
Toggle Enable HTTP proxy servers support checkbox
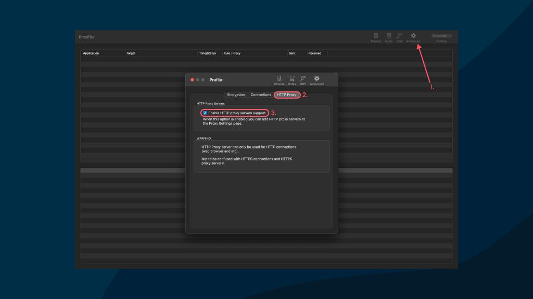(x=205, y=113)
